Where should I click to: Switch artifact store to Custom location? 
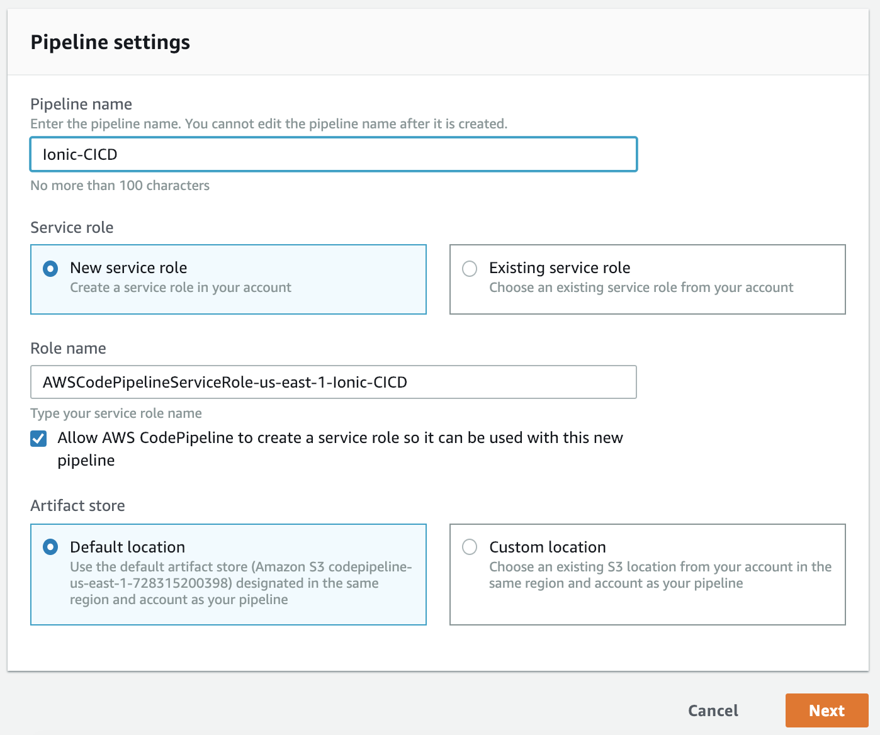coord(470,547)
